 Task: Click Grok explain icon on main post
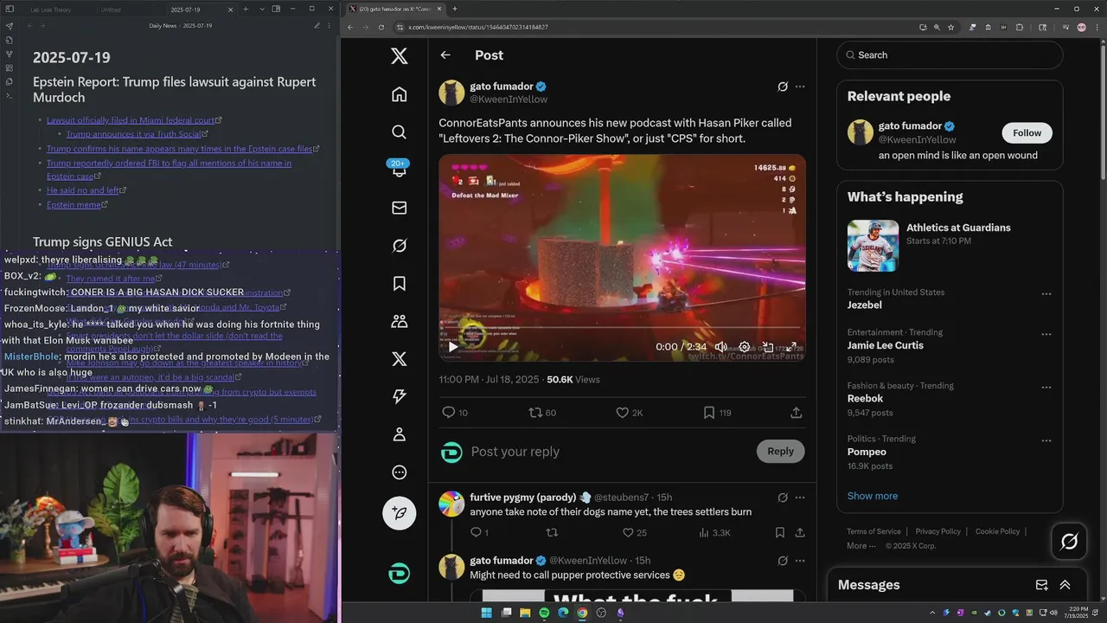click(x=783, y=87)
